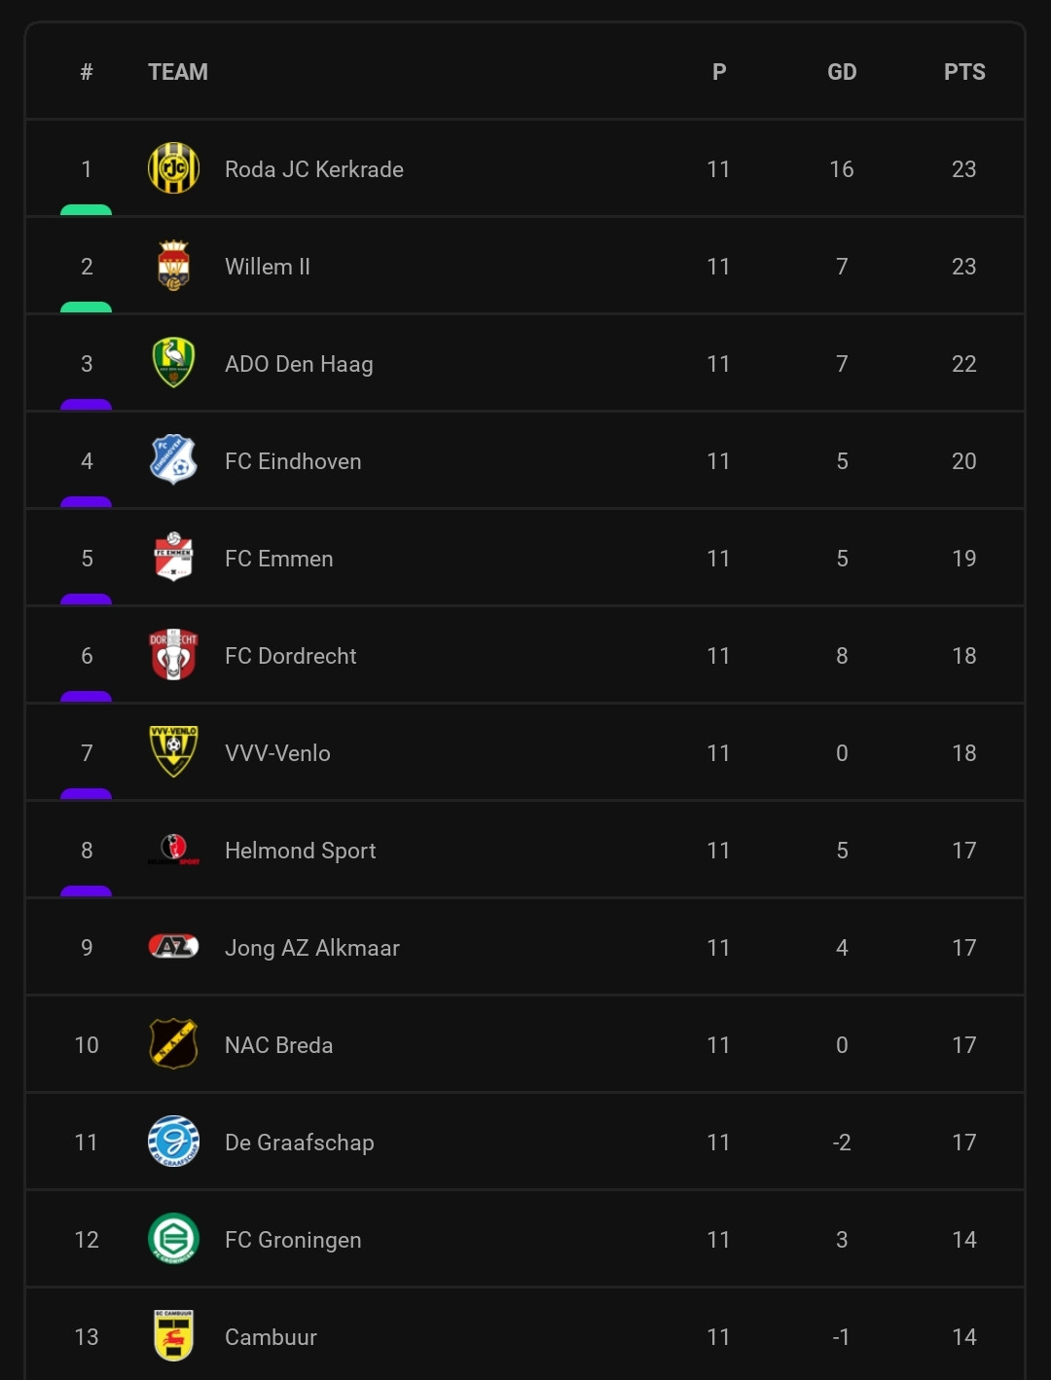Open the Helmond Sport team name
Screen dimensions: 1051x1380
pyautogui.click(x=300, y=851)
